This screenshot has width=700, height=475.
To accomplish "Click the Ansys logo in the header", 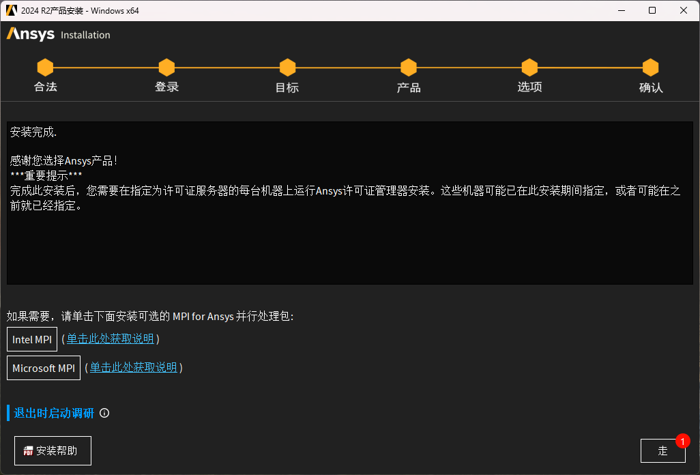I will click(30, 35).
